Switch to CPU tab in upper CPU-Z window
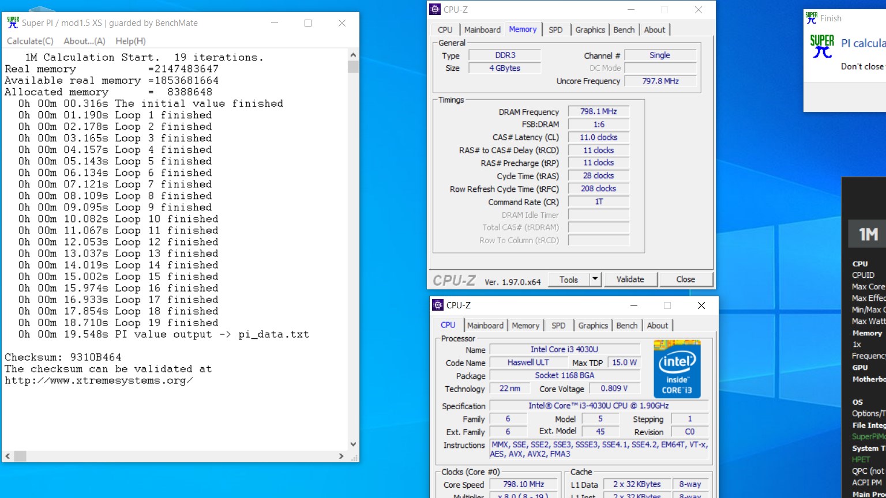The width and height of the screenshot is (886, 498). (x=445, y=30)
